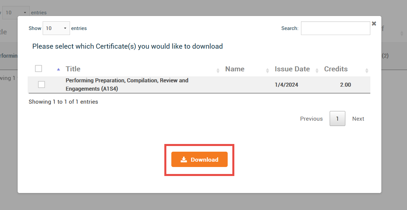
Task: Go to the Next page
Action: point(358,119)
